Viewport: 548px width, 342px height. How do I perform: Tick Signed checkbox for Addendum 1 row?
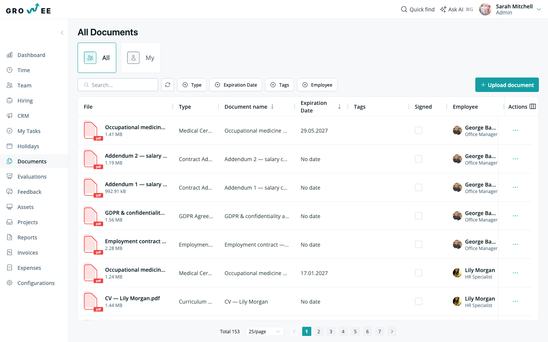pyautogui.click(x=419, y=187)
